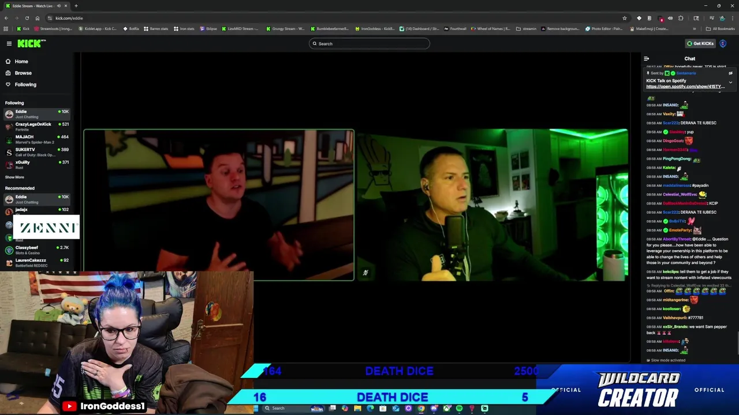
Task: Open the Photo Editor bookmark
Action: [x=604, y=29]
